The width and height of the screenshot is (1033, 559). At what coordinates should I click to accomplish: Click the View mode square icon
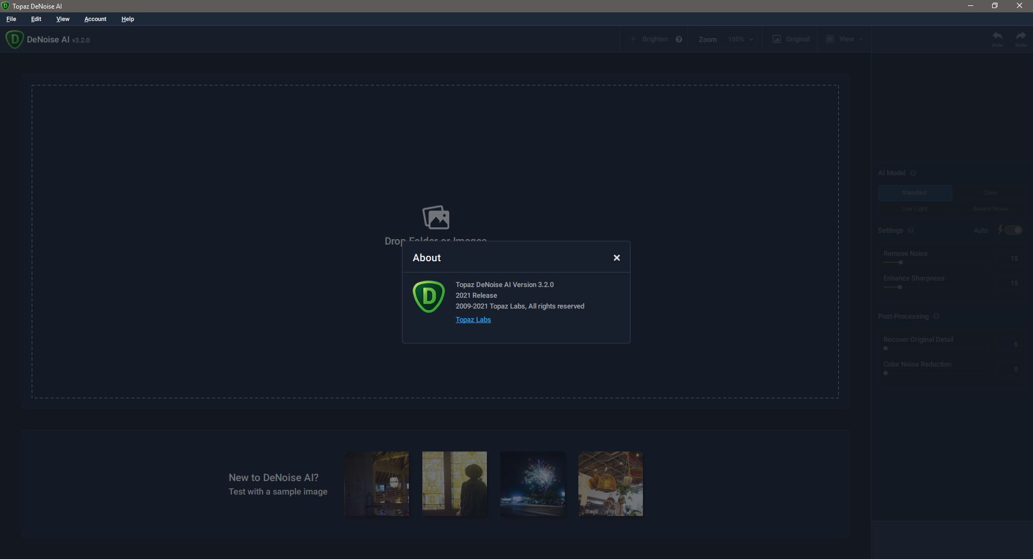click(830, 39)
